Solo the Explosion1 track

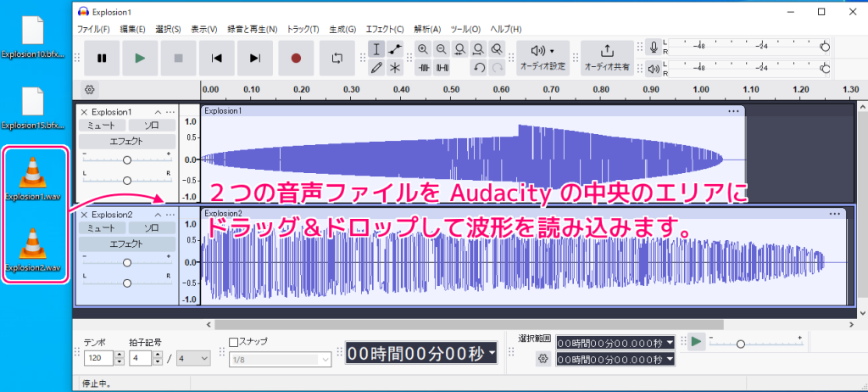coord(152,126)
